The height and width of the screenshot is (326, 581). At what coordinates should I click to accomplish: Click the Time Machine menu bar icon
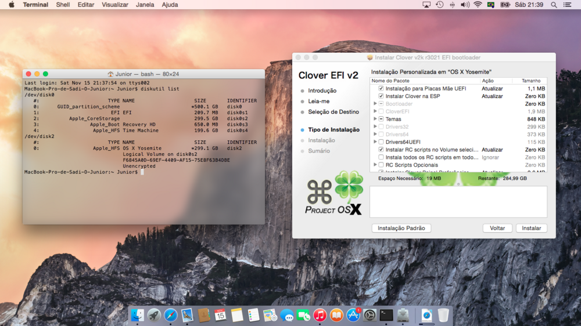point(440,5)
